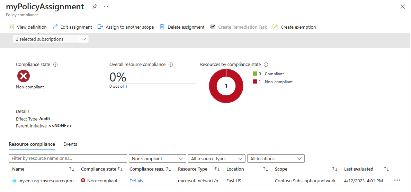Open the myvm-nsg-myresourcegroup resource link
Viewport: 411px width, 192px height.
point(47,181)
